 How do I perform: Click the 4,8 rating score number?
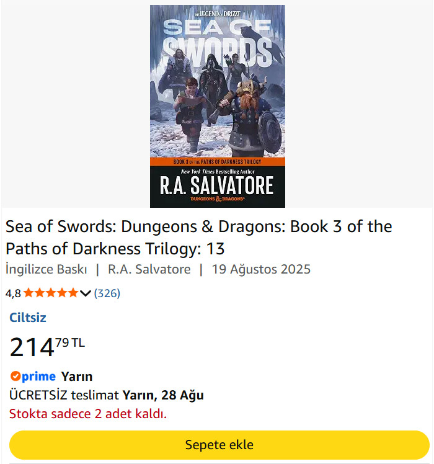pyautogui.click(x=13, y=293)
